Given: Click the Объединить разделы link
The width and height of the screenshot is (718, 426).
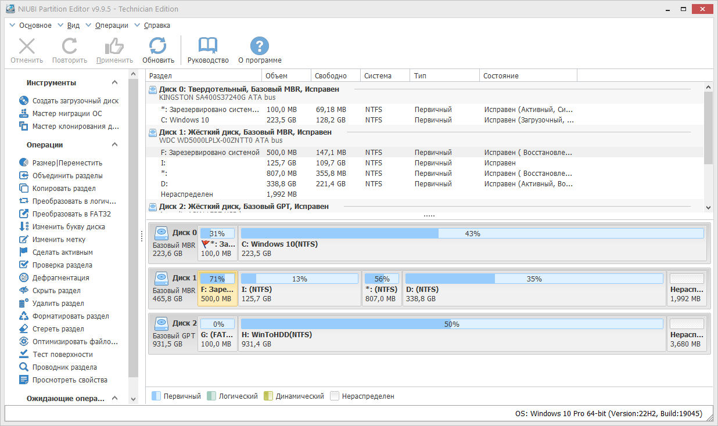Looking at the screenshot, I should click(x=67, y=176).
